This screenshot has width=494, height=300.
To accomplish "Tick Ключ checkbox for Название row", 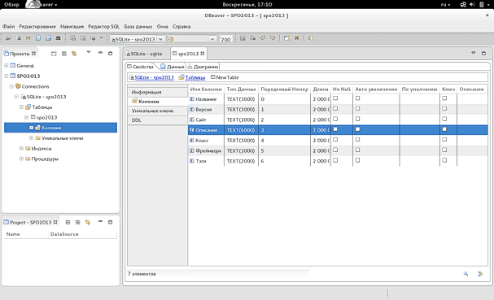I will coord(444,98).
